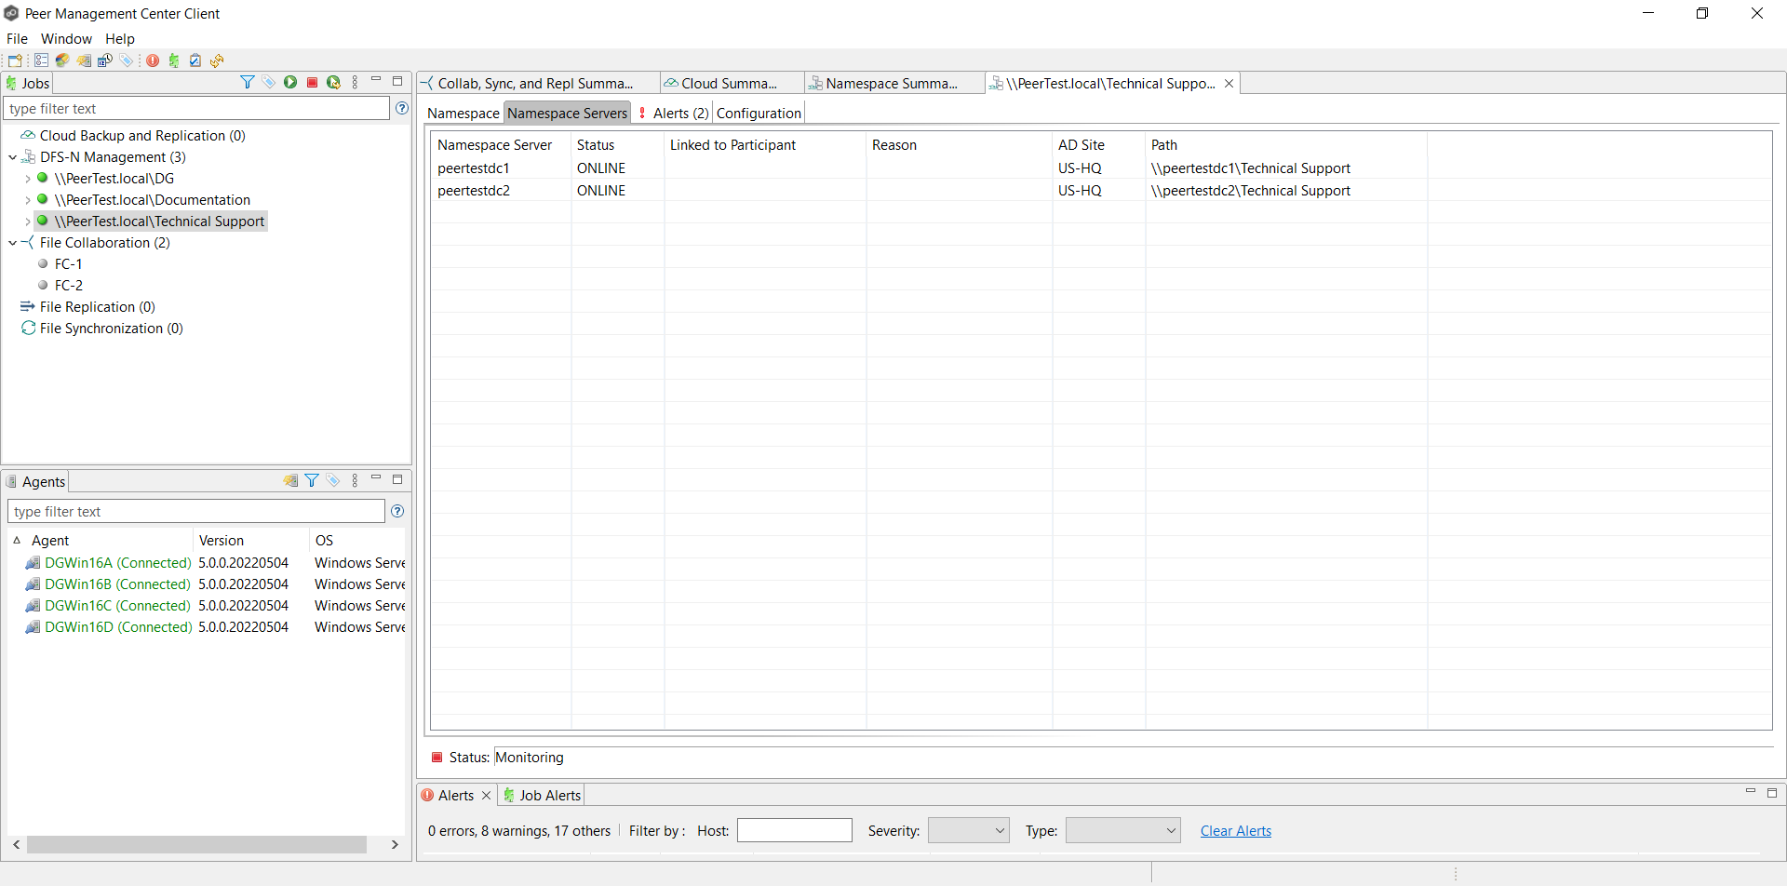Minimize the Jobs panel
Screen dimensions: 1787x886
pos(376,81)
